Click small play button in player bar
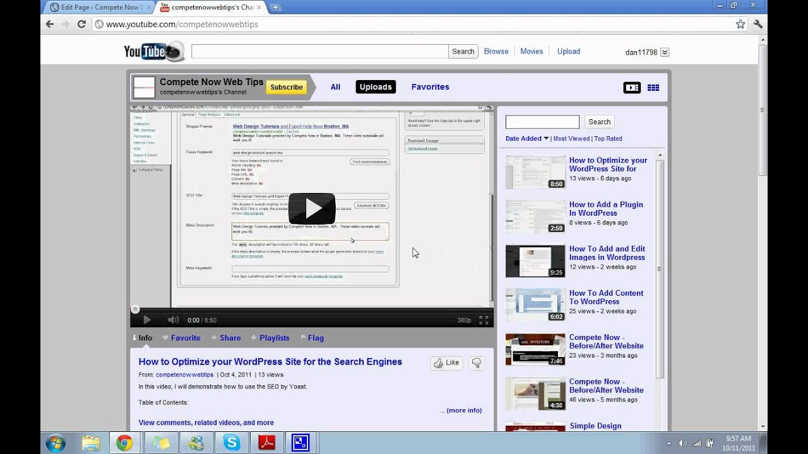The width and height of the screenshot is (808, 454). pos(146,320)
